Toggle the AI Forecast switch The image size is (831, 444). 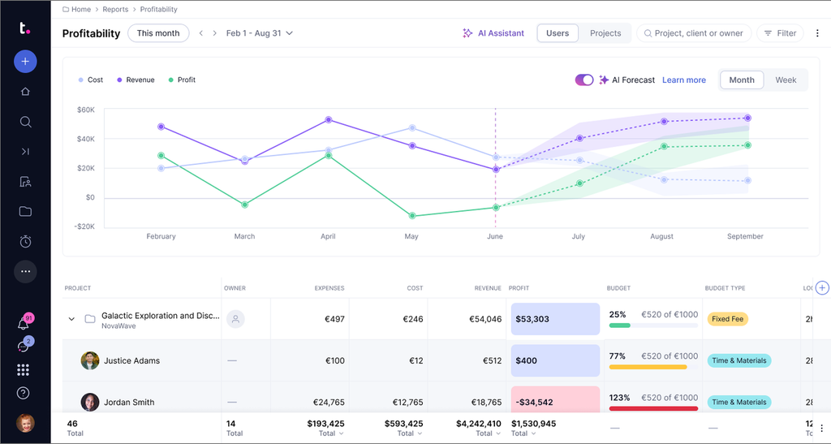click(584, 80)
